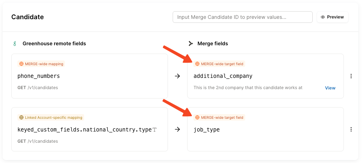The height and width of the screenshot is (163, 362).
Task: Click the arrow between keyed_custom_fields and job_type
Action: [x=177, y=129]
